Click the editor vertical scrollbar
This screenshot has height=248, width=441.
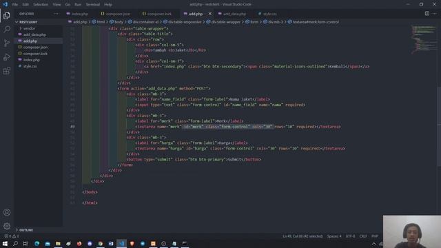[439, 127]
